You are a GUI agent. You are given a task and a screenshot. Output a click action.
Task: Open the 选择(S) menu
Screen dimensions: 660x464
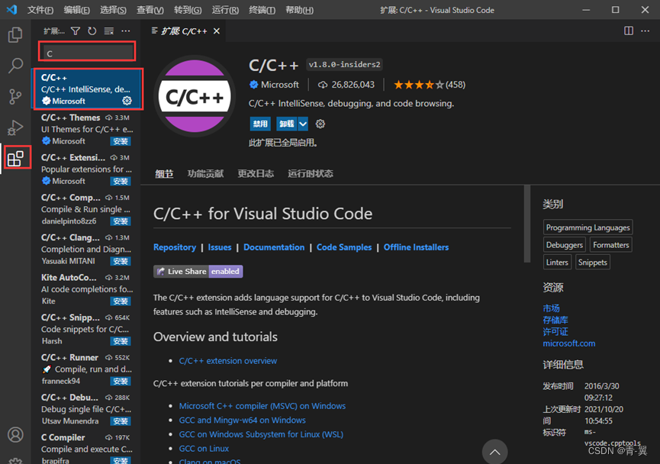click(x=113, y=10)
